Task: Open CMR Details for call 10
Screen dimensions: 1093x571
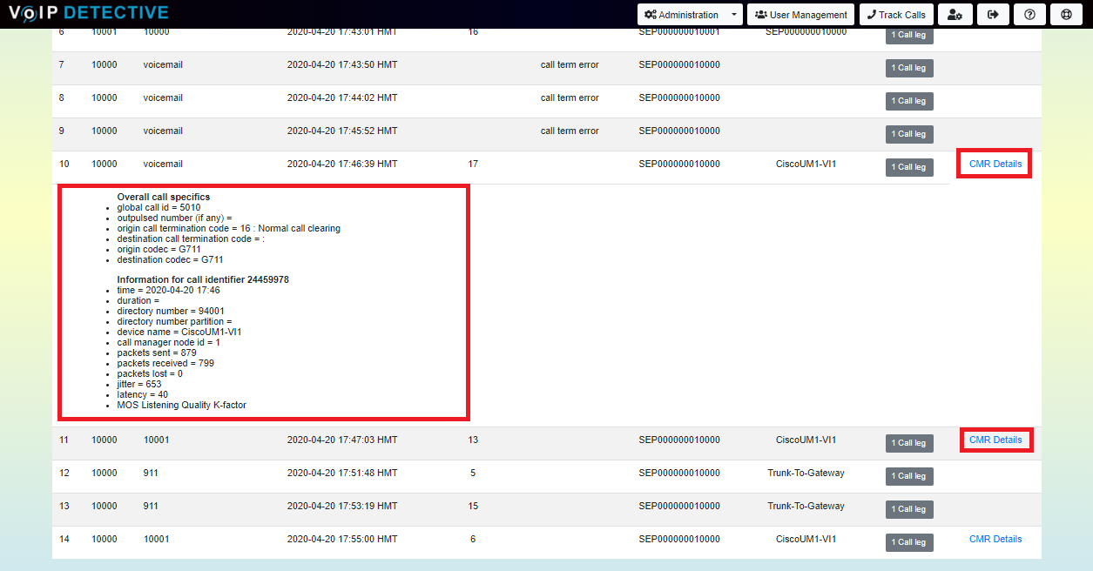Action: pos(995,164)
